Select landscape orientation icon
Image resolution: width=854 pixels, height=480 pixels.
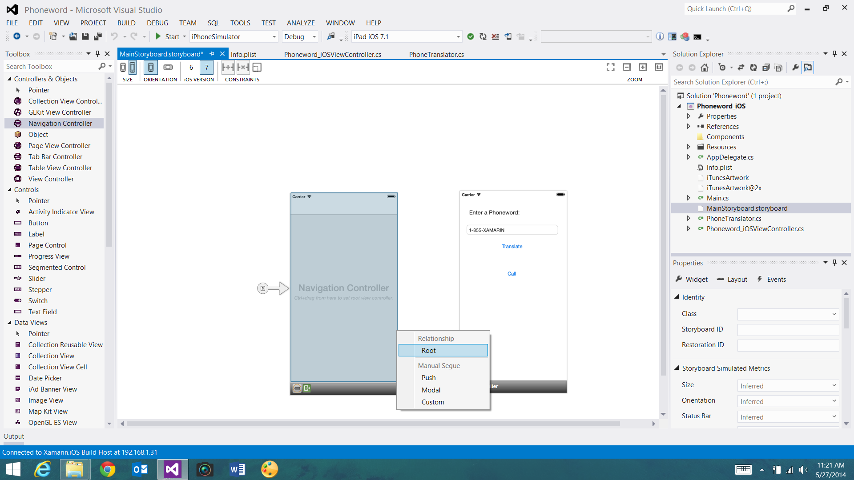[168, 67]
